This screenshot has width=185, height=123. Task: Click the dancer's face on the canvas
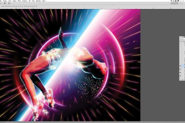(103, 68)
